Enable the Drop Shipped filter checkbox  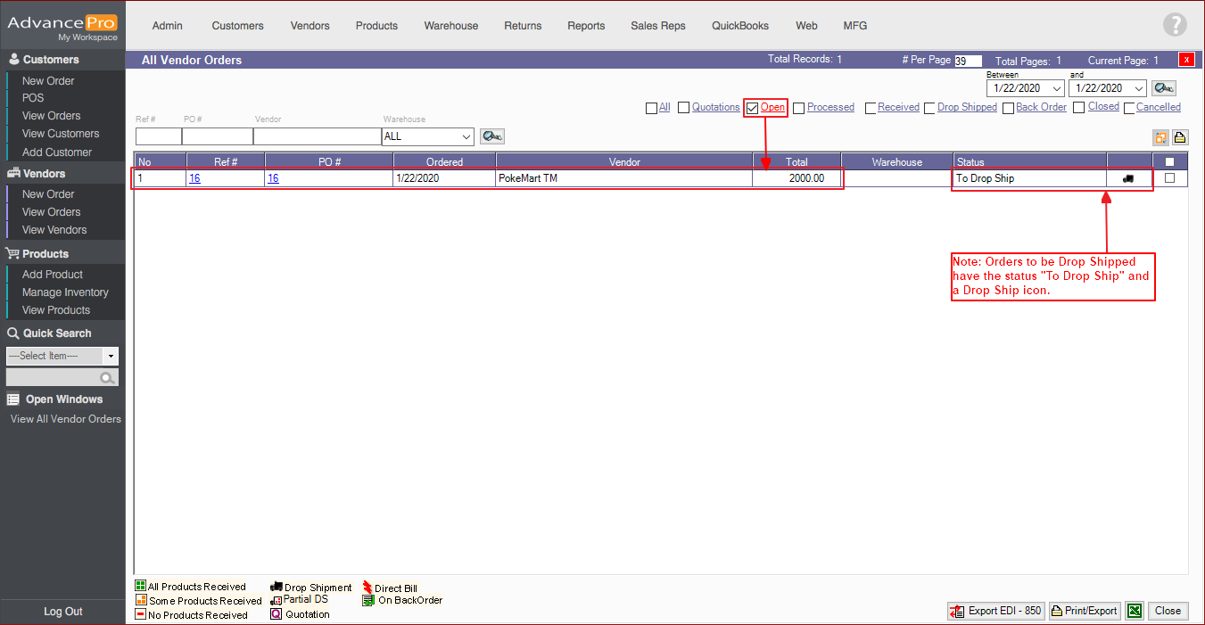pos(929,108)
